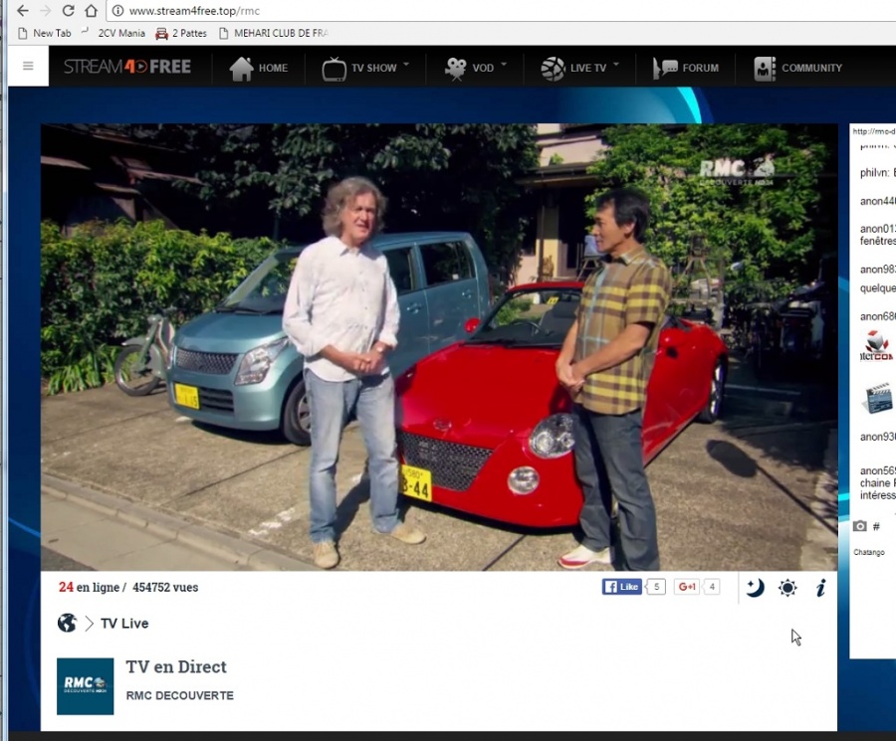
Task: Click the live video player
Action: tap(439, 347)
